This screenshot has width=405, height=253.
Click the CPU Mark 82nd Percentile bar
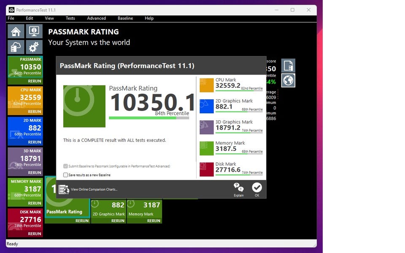click(x=239, y=91)
